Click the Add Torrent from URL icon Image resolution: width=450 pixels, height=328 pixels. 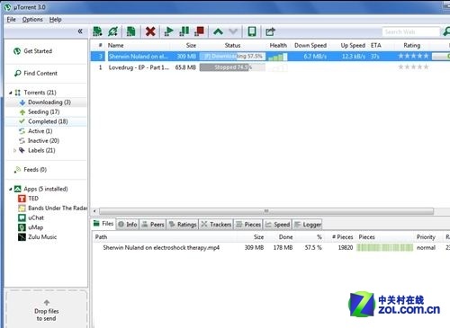coord(113,31)
